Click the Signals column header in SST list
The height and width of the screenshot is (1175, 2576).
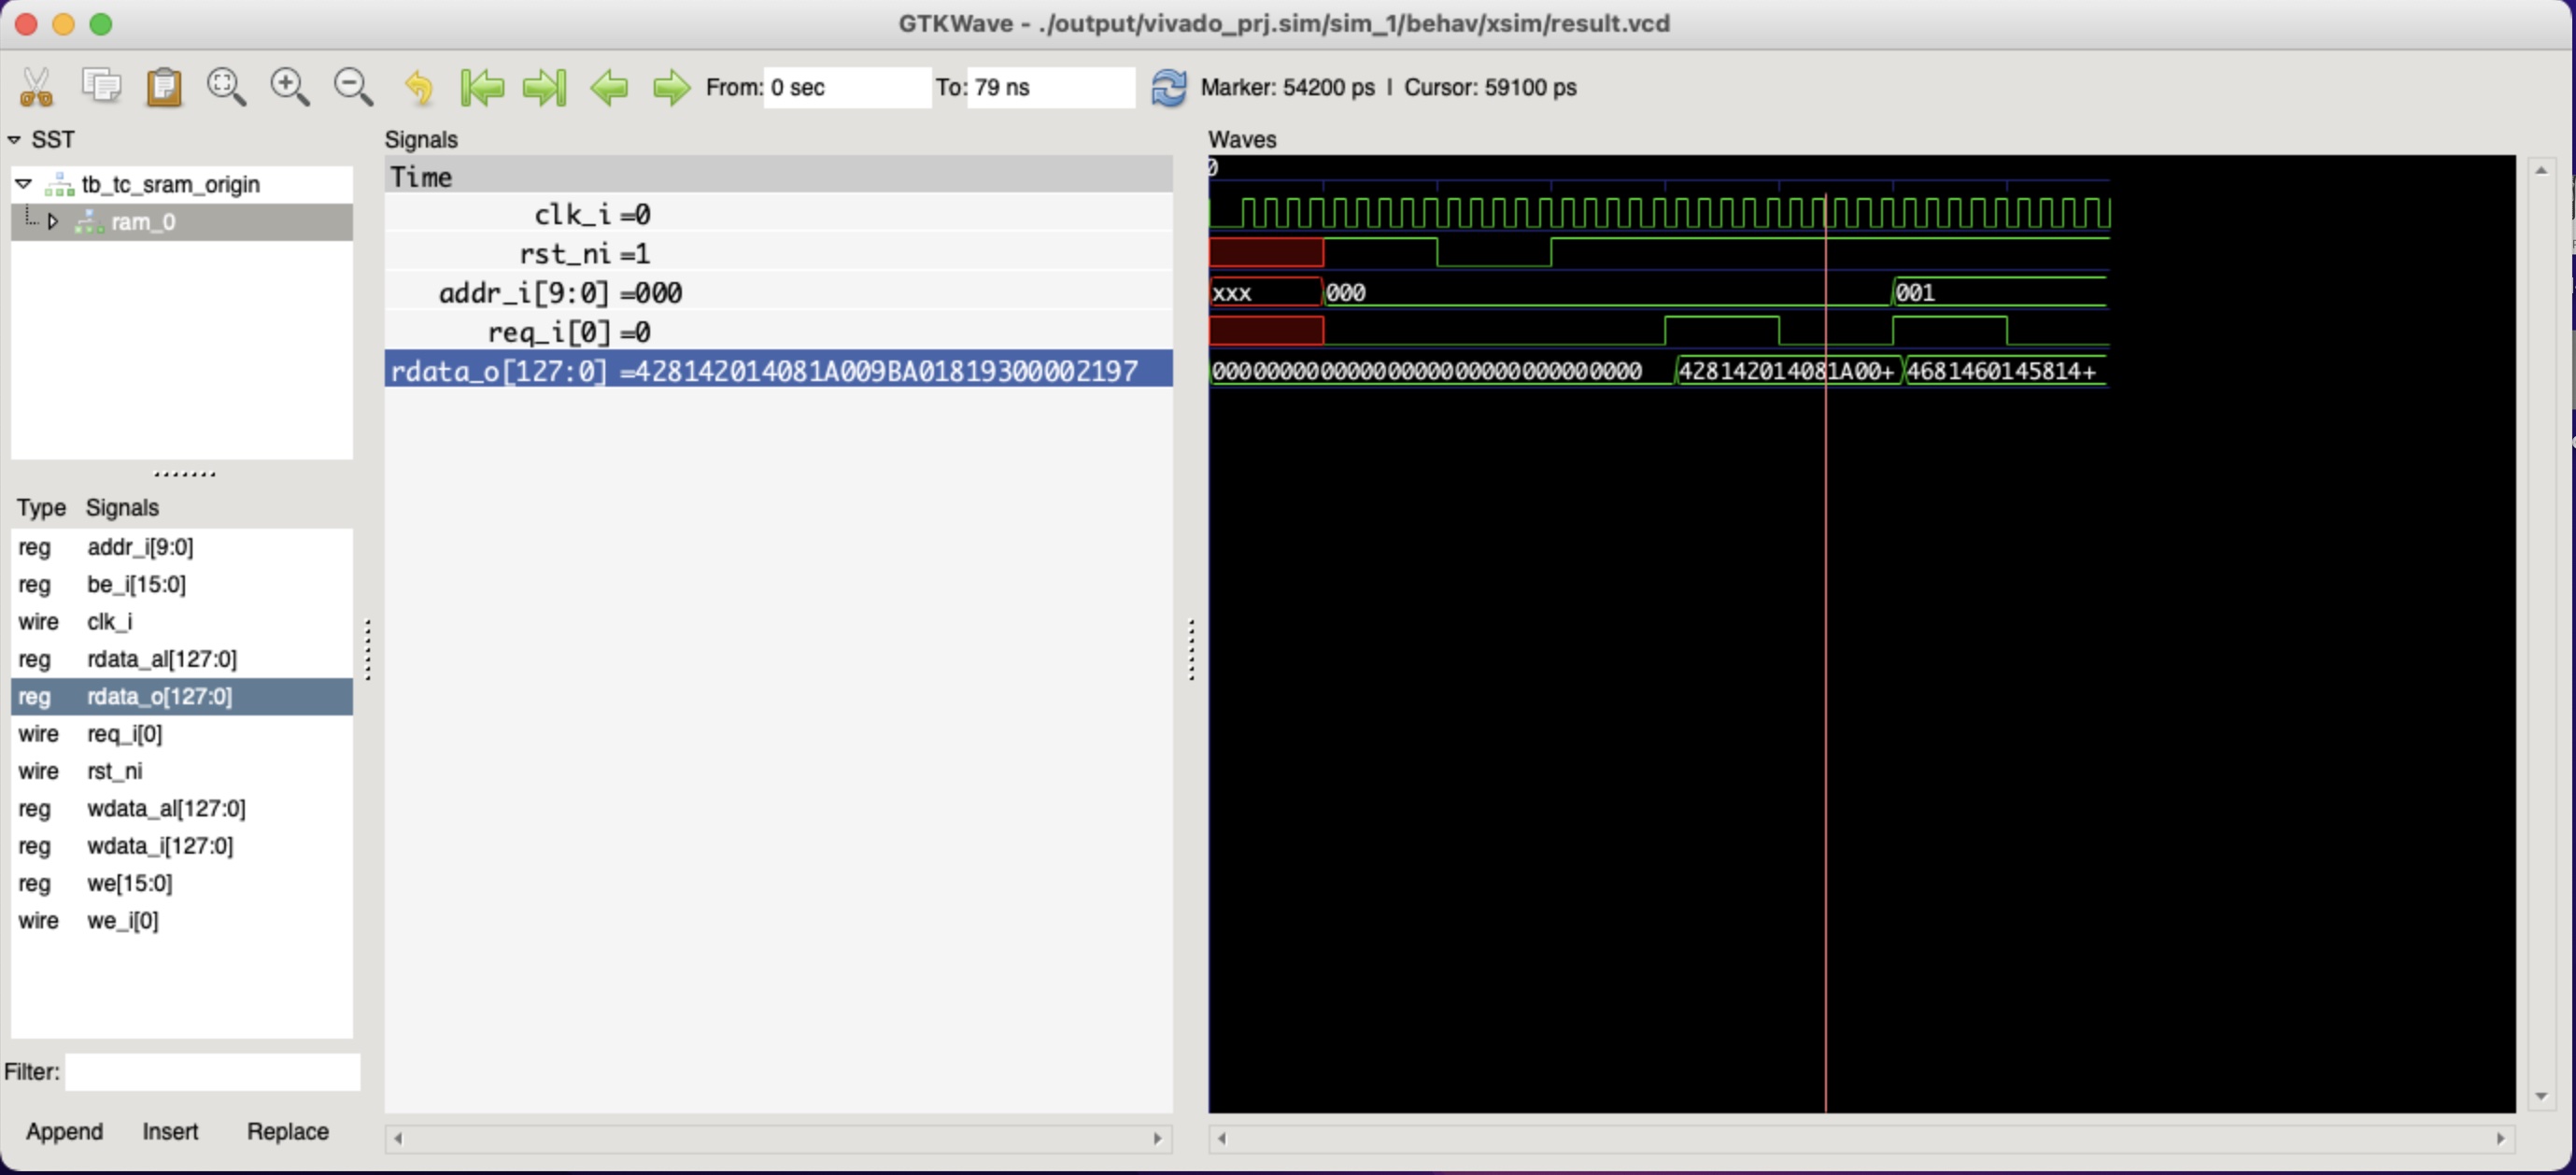pos(122,507)
